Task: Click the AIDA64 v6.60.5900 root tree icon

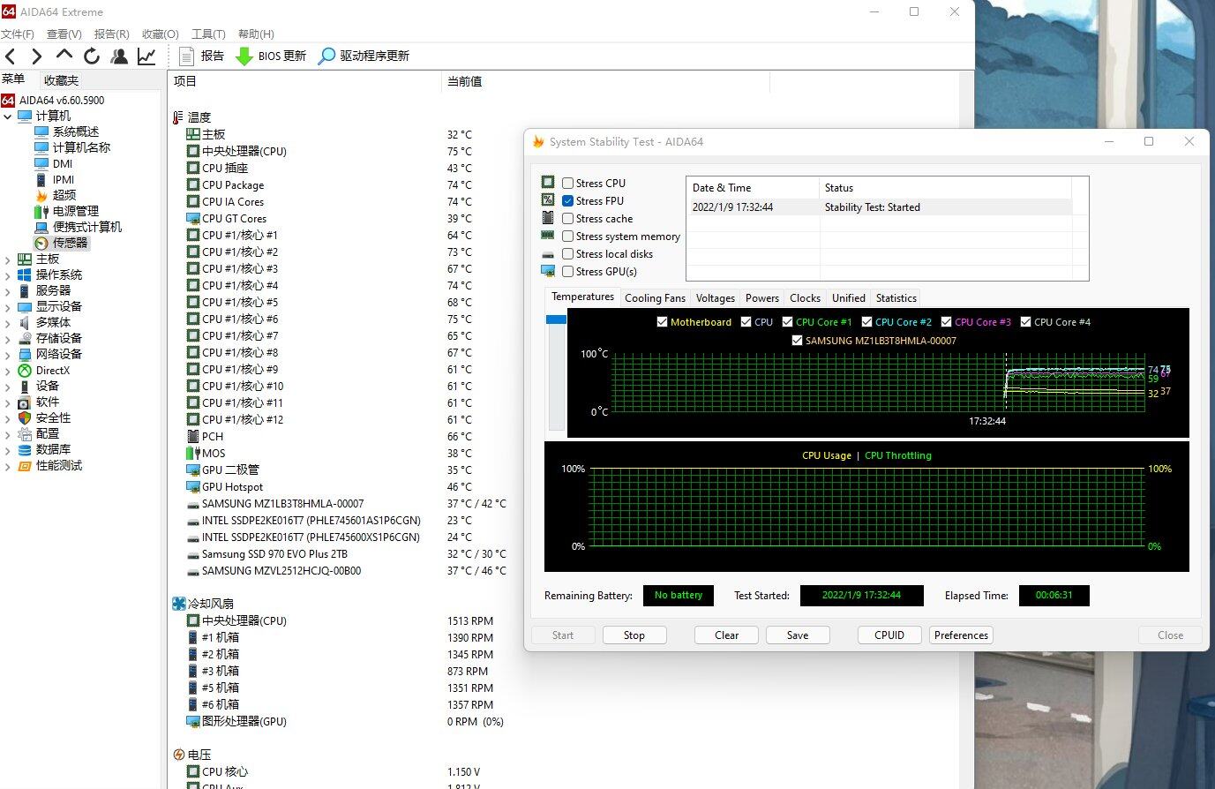Action: (x=8, y=100)
